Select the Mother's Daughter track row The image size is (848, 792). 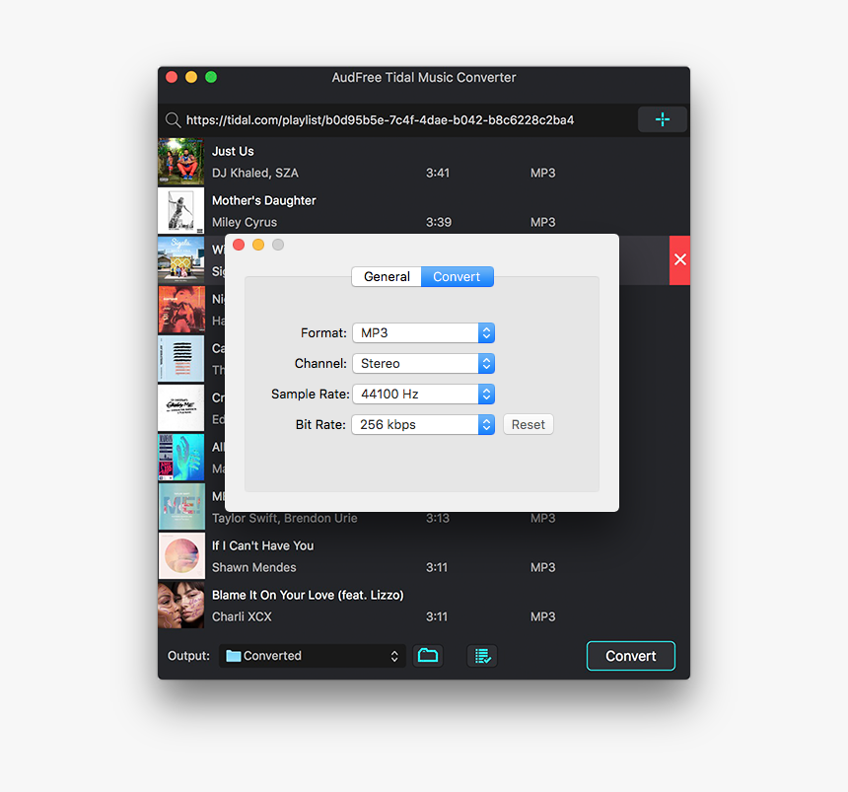tap(345, 210)
